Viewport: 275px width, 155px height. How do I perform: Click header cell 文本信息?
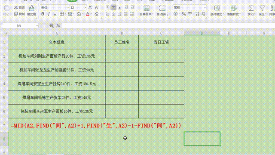click(x=57, y=42)
